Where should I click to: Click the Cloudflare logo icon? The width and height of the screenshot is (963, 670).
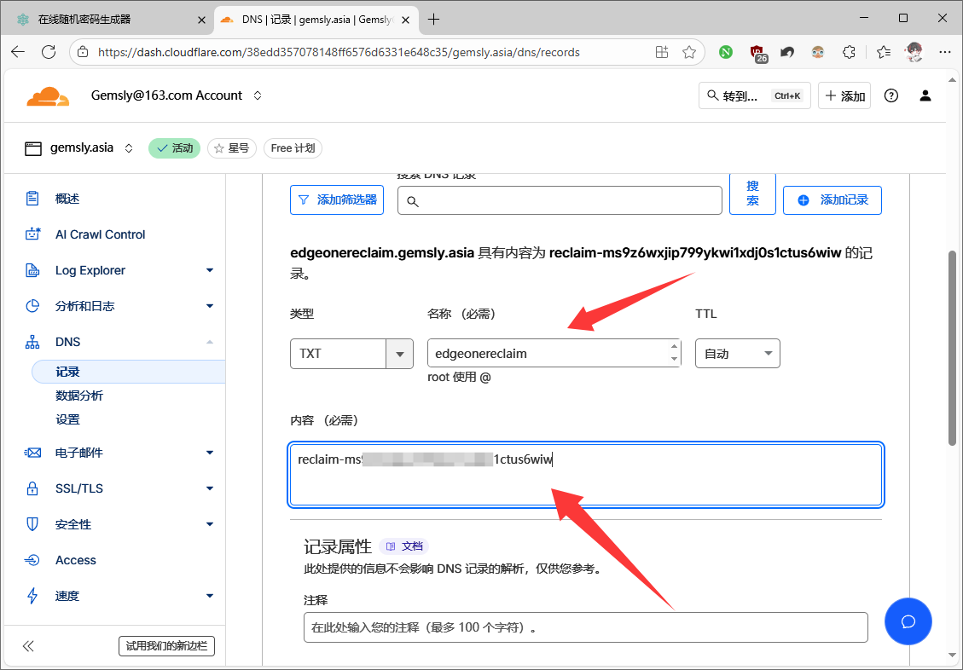pyautogui.click(x=48, y=96)
